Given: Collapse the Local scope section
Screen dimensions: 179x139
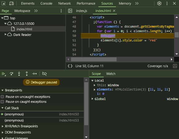Looking at the screenshot, I should [92, 81].
